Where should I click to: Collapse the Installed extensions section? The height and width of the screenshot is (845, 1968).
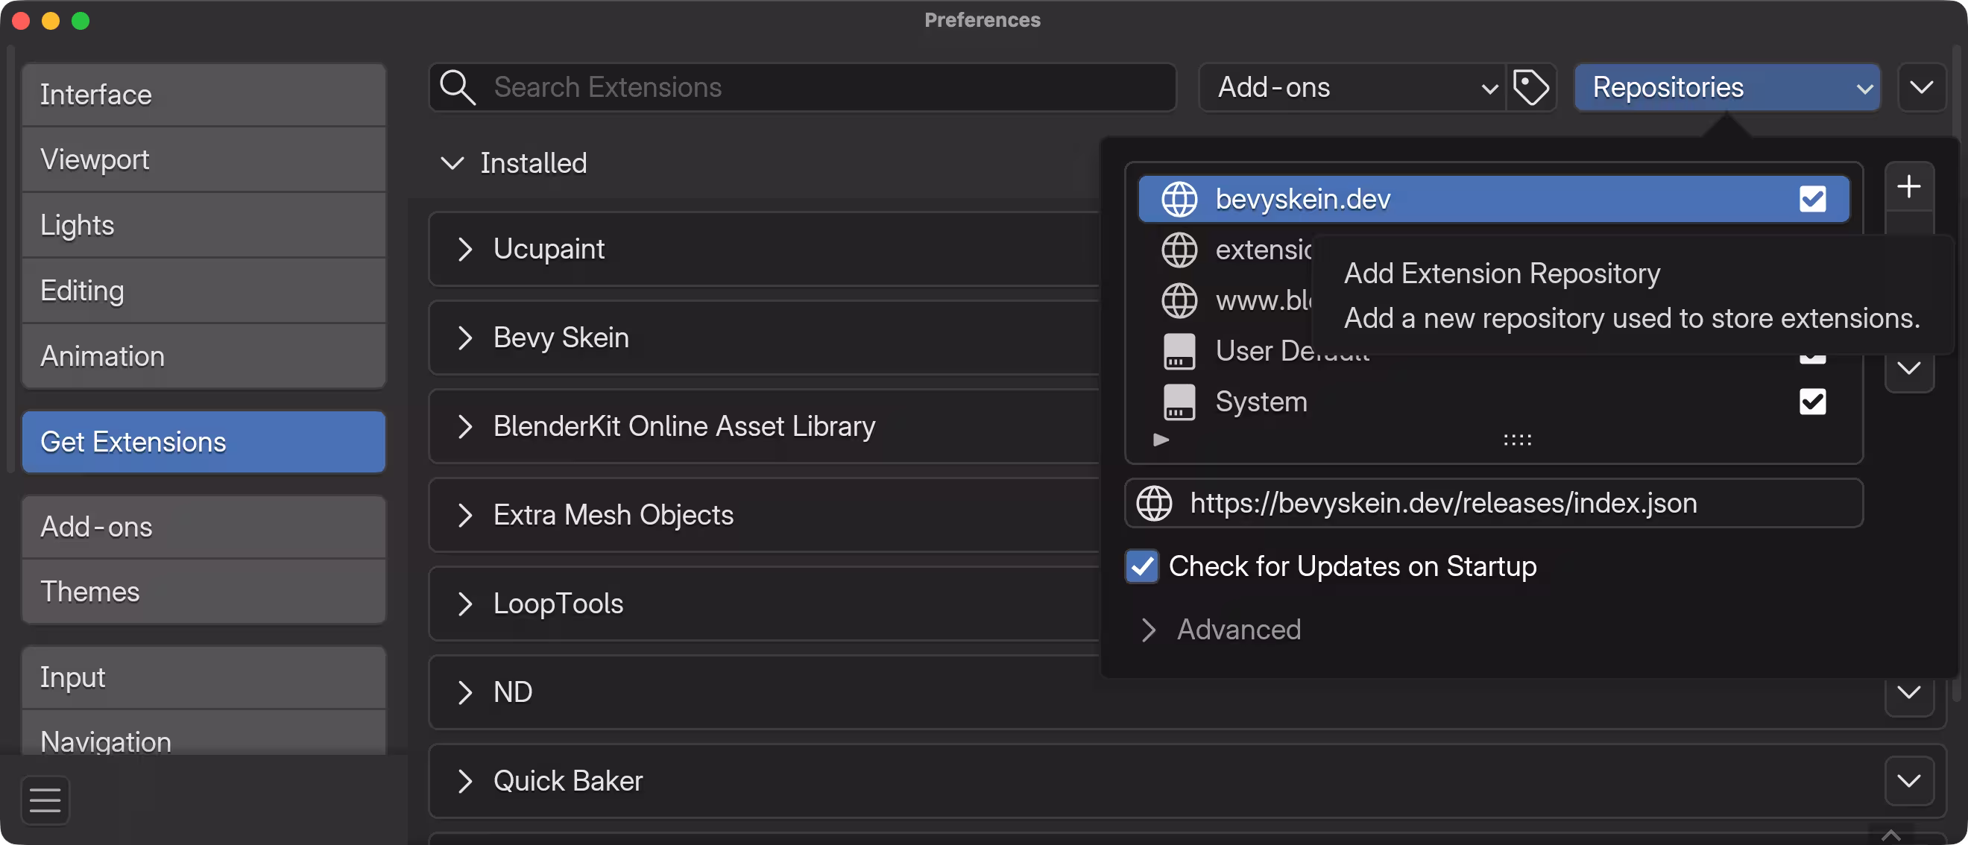pyautogui.click(x=452, y=163)
